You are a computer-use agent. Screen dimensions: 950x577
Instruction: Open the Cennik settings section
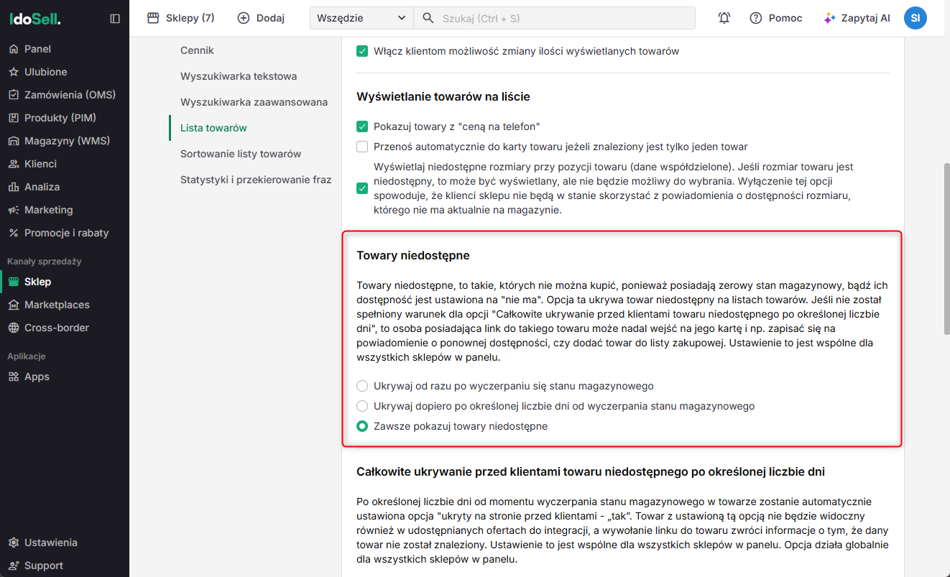pos(197,50)
